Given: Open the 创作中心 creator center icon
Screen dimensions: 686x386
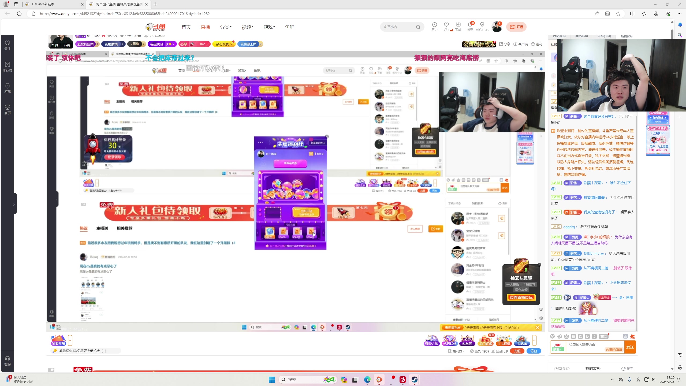Looking at the screenshot, I should tap(482, 27).
